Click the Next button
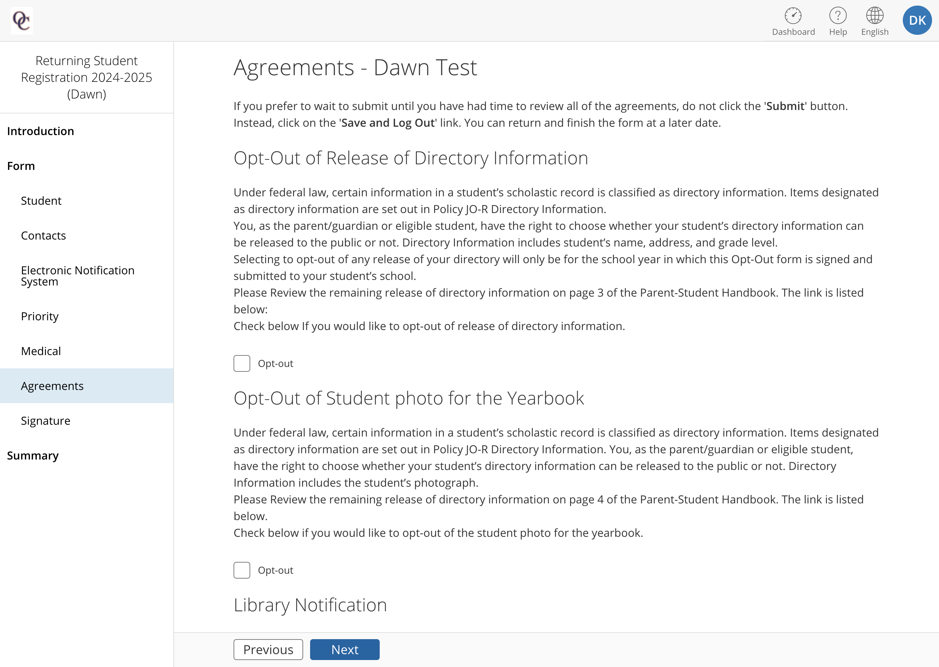Image resolution: width=939 pixels, height=667 pixels. pos(345,650)
